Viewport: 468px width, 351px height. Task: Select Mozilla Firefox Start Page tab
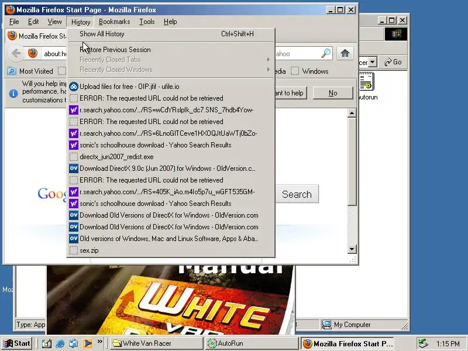(36, 36)
